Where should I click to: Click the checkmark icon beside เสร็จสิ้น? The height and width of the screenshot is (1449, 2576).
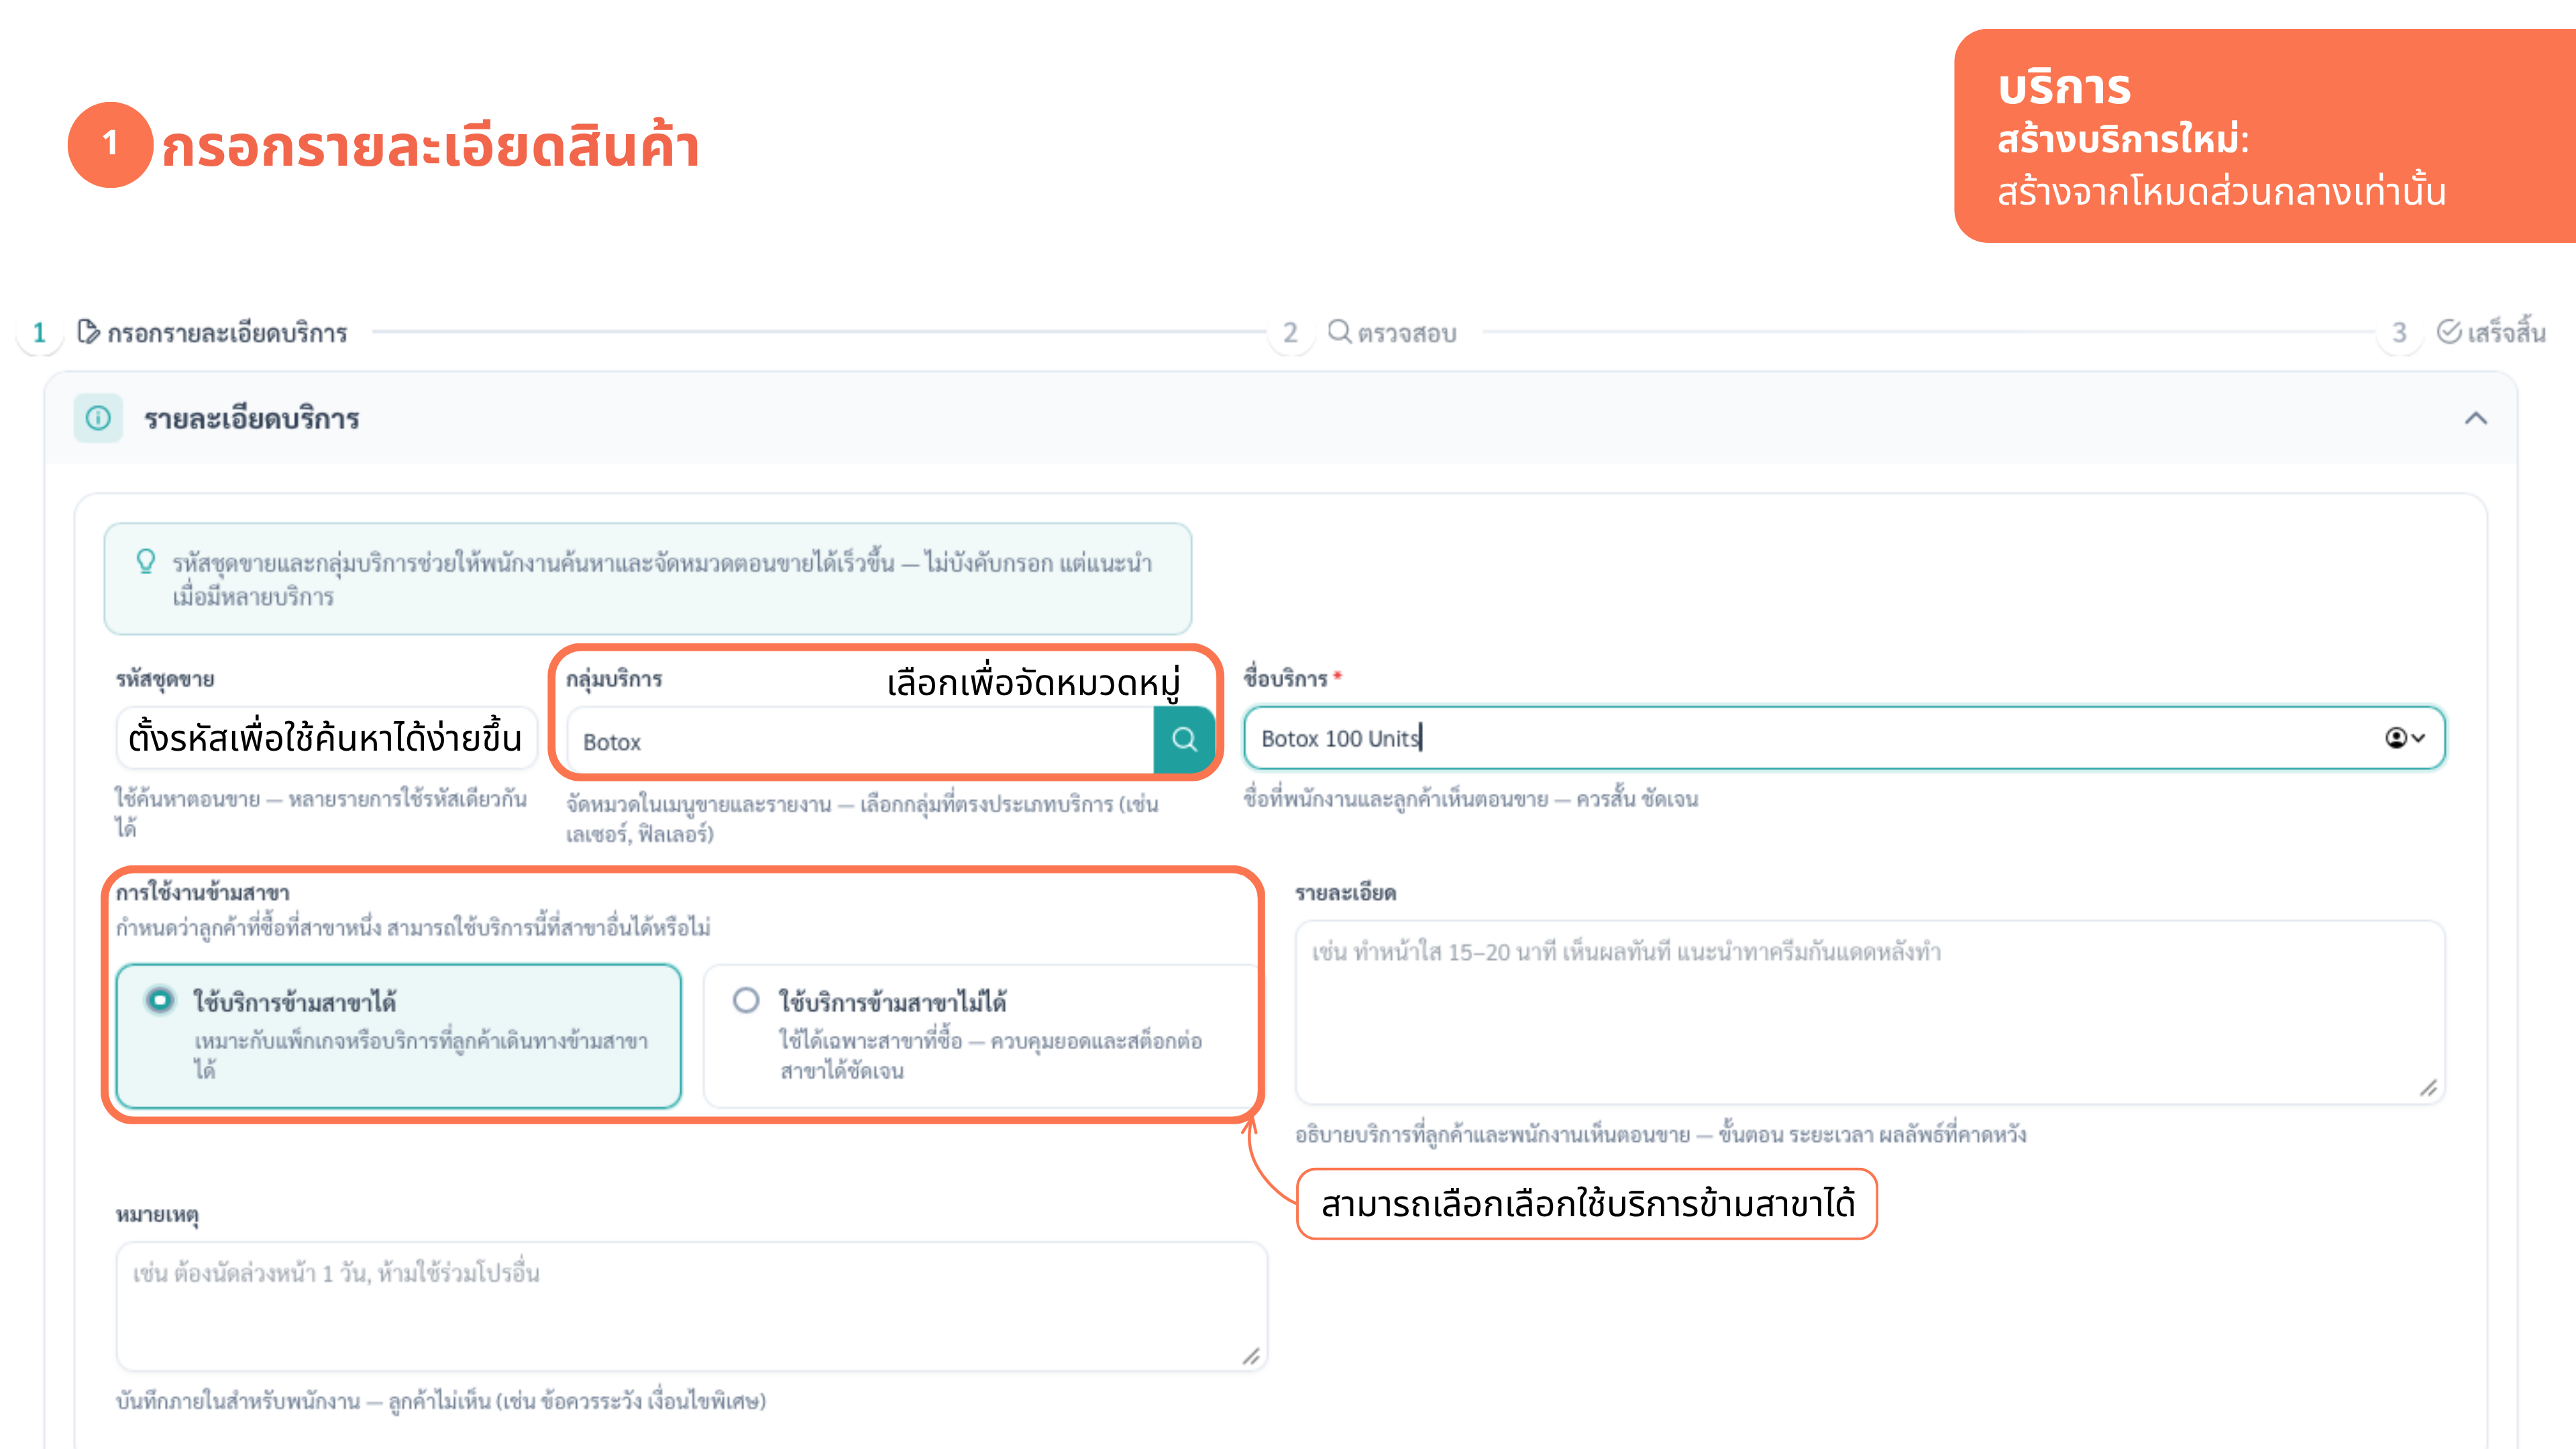(2449, 331)
